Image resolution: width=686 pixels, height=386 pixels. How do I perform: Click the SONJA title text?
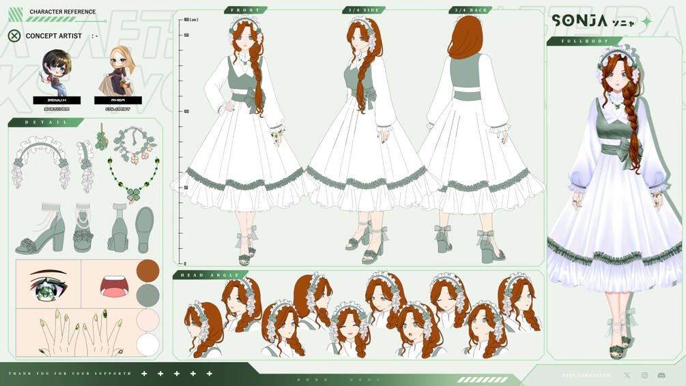pos(580,20)
